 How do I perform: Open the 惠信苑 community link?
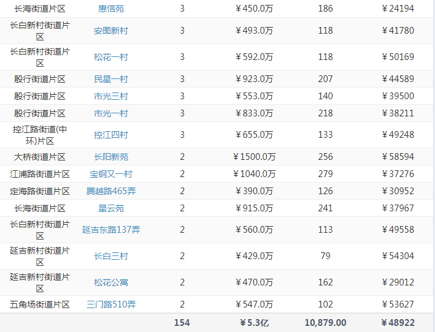[x=111, y=9]
